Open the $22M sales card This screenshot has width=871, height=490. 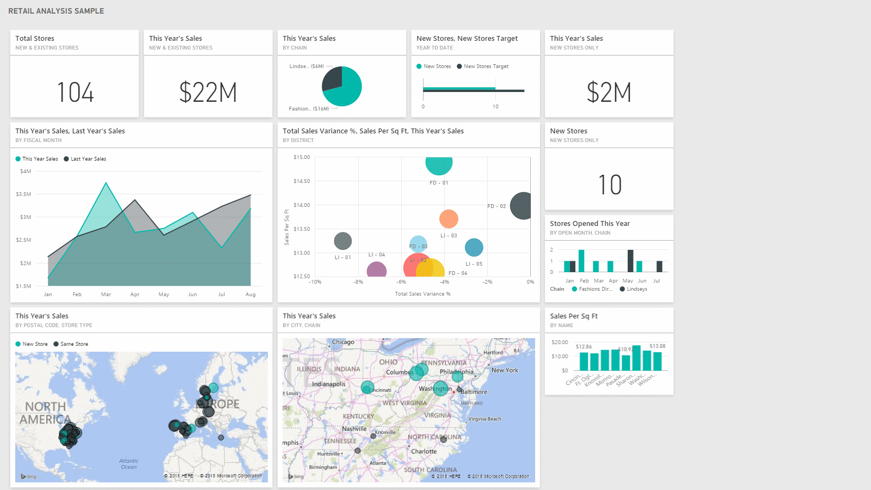tap(208, 73)
